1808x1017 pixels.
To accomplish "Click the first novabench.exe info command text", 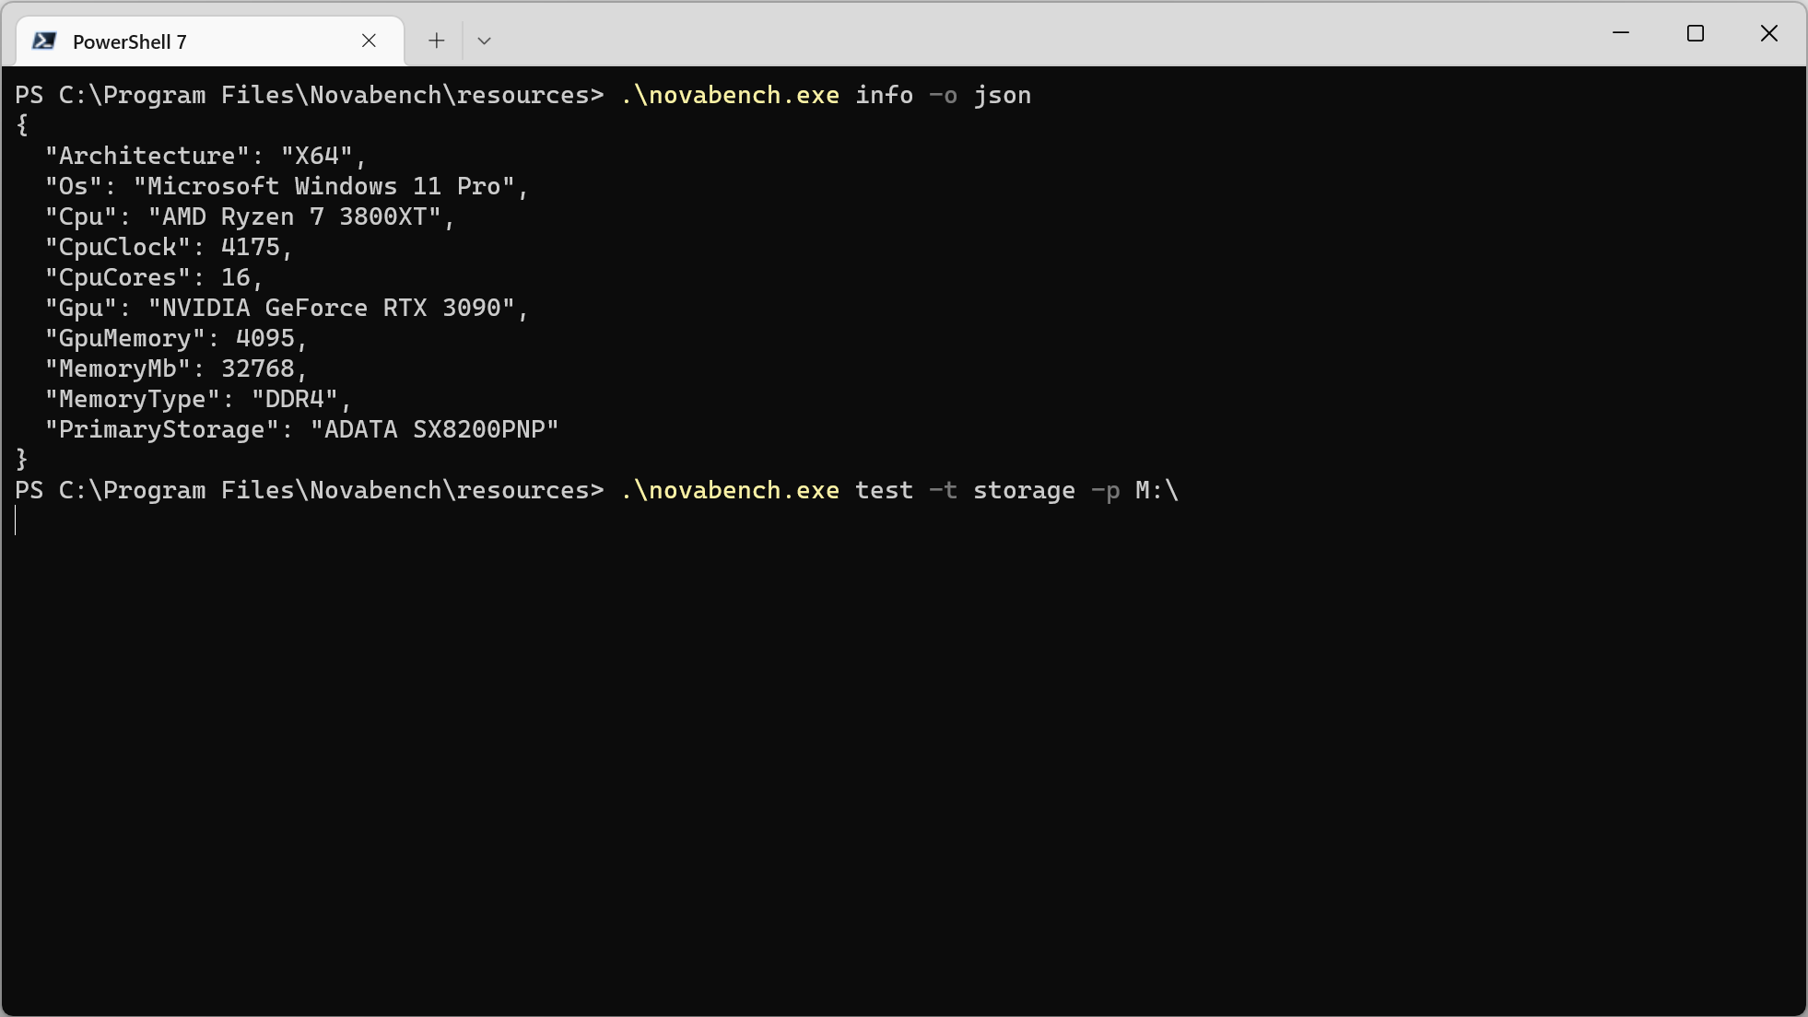I will (x=825, y=96).
